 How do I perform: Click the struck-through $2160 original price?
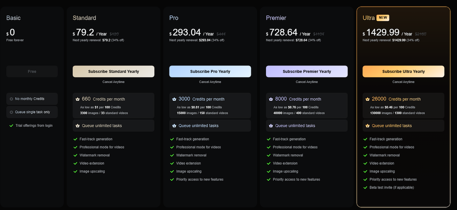tap(420, 34)
